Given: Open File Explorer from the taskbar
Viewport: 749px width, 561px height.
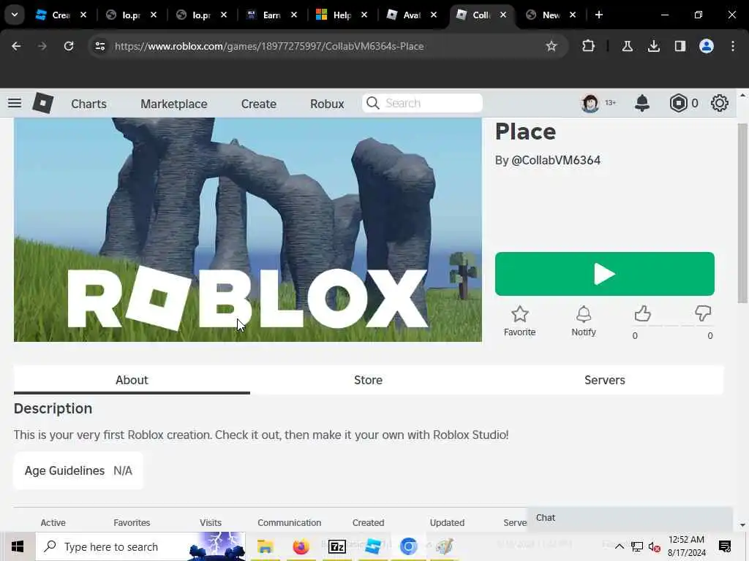Looking at the screenshot, I should coord(265,546).
